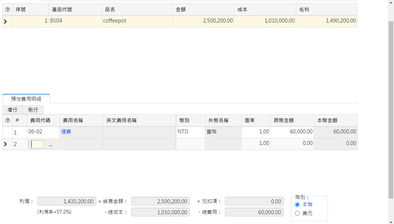
Task: Expand the coffeepot row via its arrow
Action: (x=5, y=21)
